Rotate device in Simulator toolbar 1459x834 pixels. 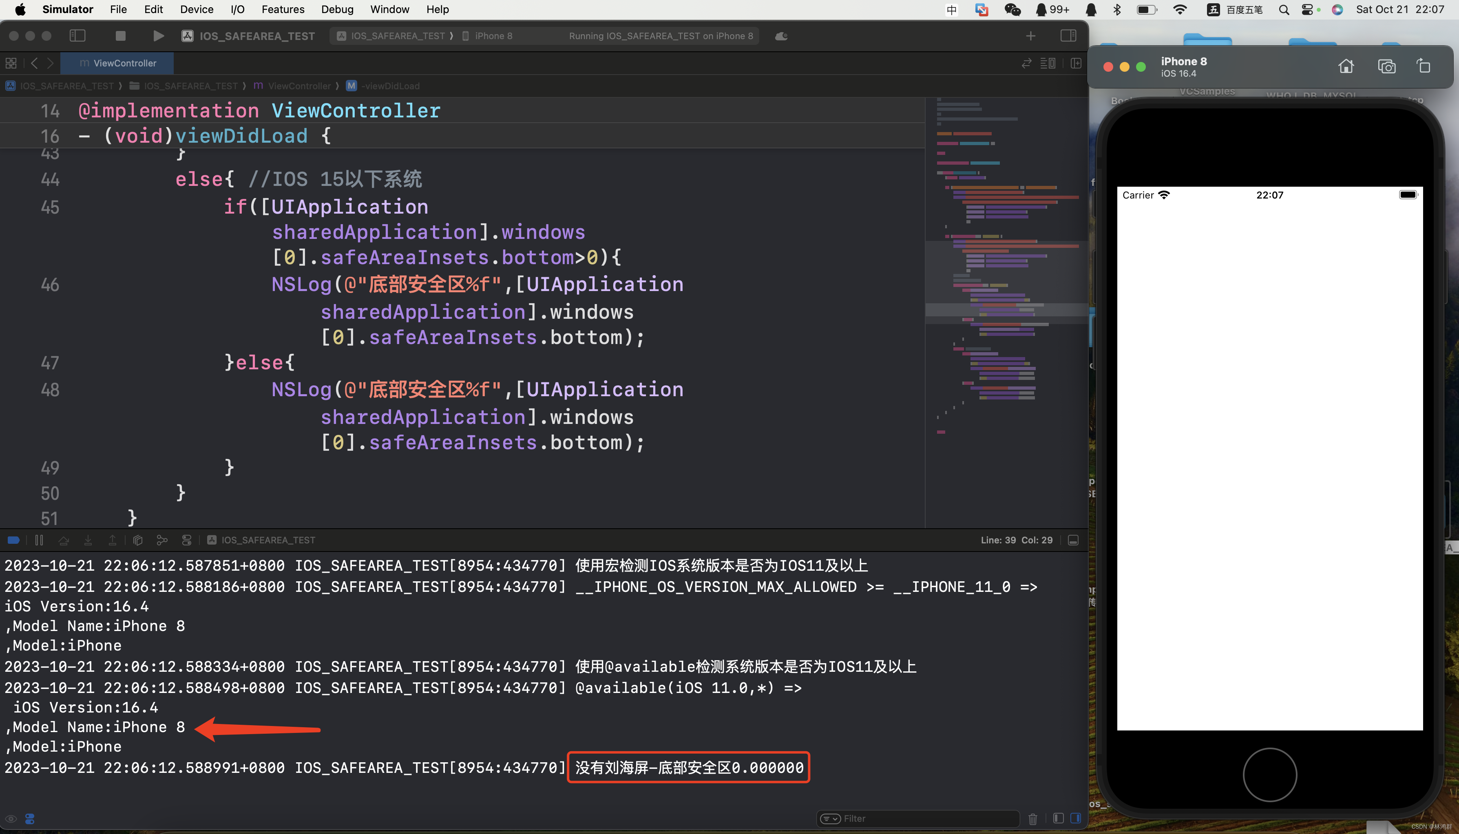tap(1423, 66)
